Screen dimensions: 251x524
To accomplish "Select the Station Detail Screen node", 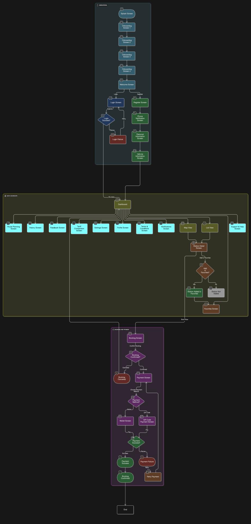I will (199, 247).
